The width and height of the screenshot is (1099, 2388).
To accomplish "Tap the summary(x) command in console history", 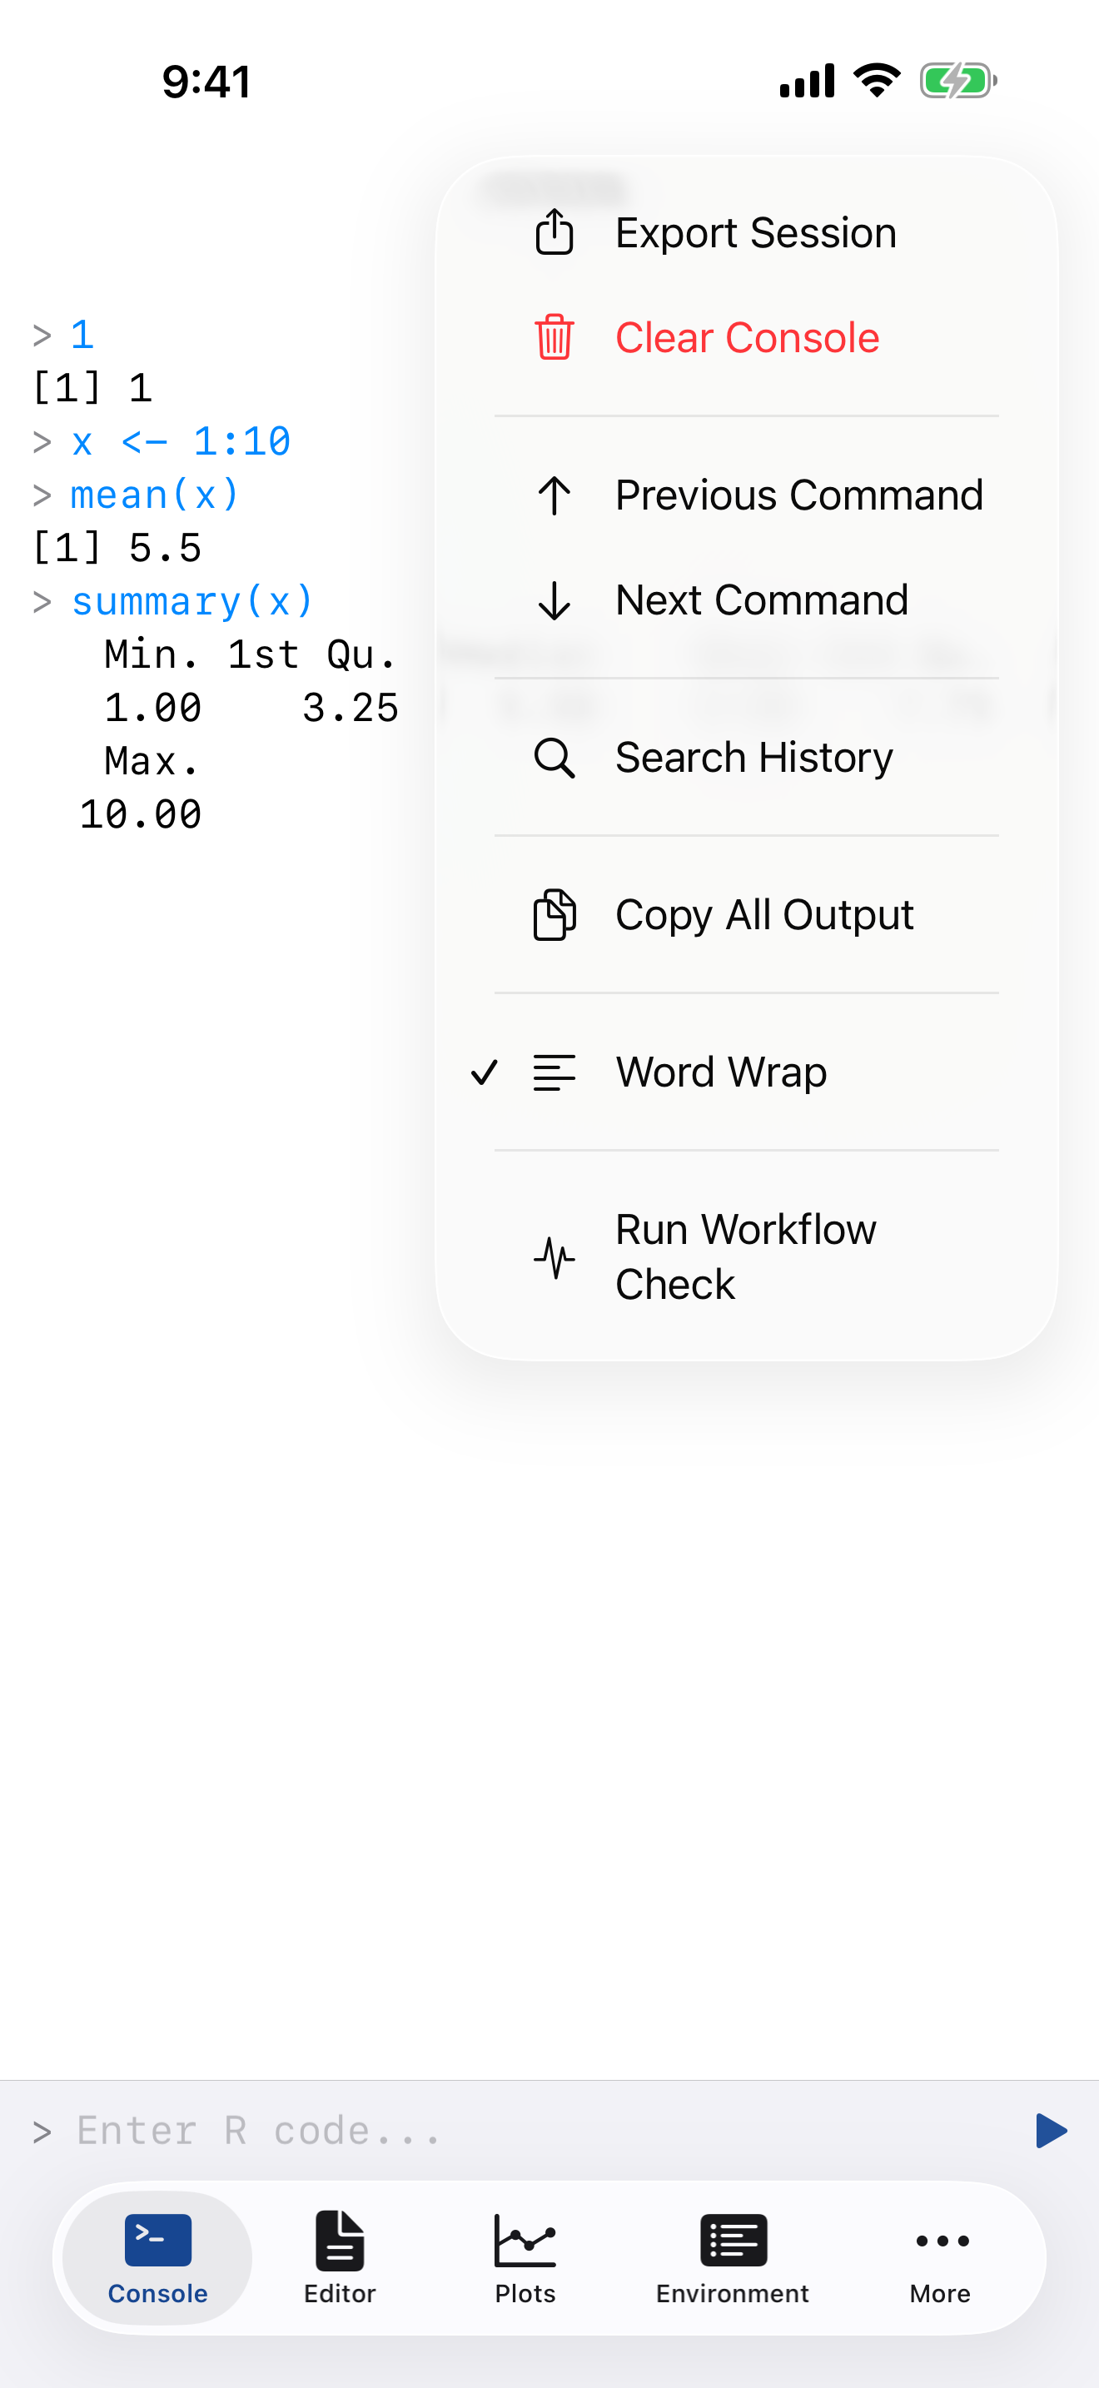I will click(x=193, y=602).
